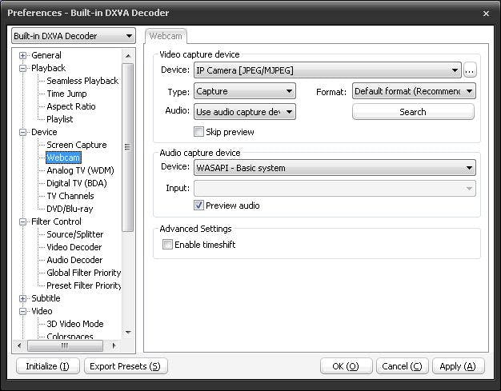Click the tree's scroll down arrow
Screen dimensions: 501x391
(x=128, y=333)
